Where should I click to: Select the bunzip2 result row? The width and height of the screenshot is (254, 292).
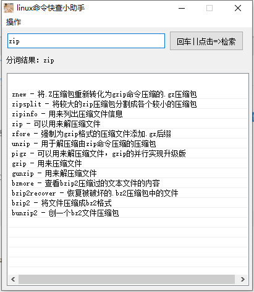[128, 213]
